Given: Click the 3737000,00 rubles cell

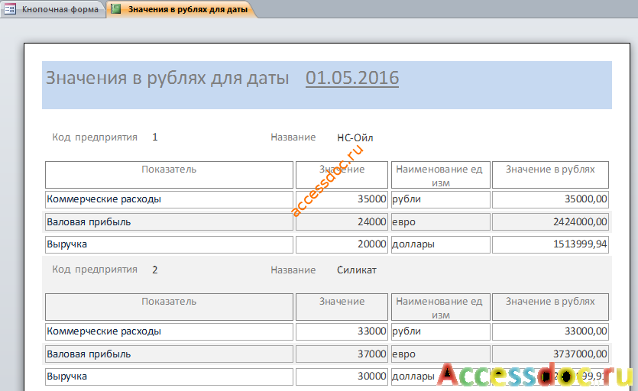Looking at the screenshot, I should pos(551,354).
